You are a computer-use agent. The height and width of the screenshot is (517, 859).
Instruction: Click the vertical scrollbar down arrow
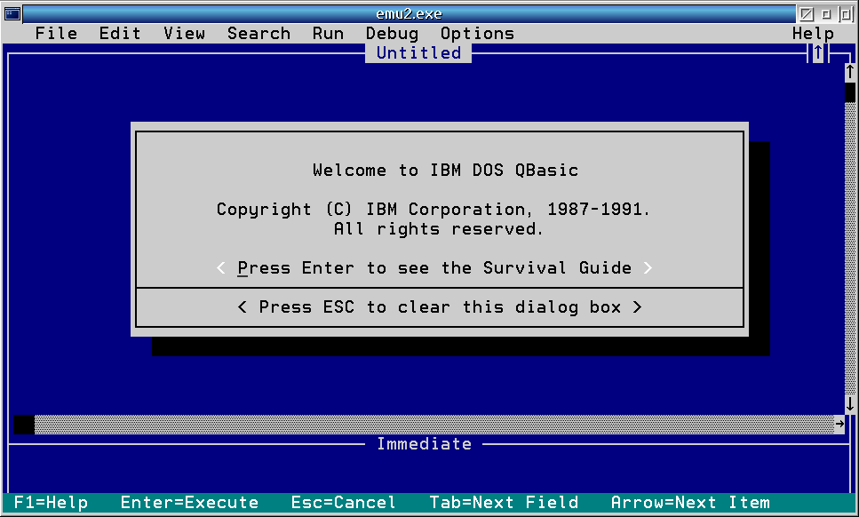pos(849,405)
